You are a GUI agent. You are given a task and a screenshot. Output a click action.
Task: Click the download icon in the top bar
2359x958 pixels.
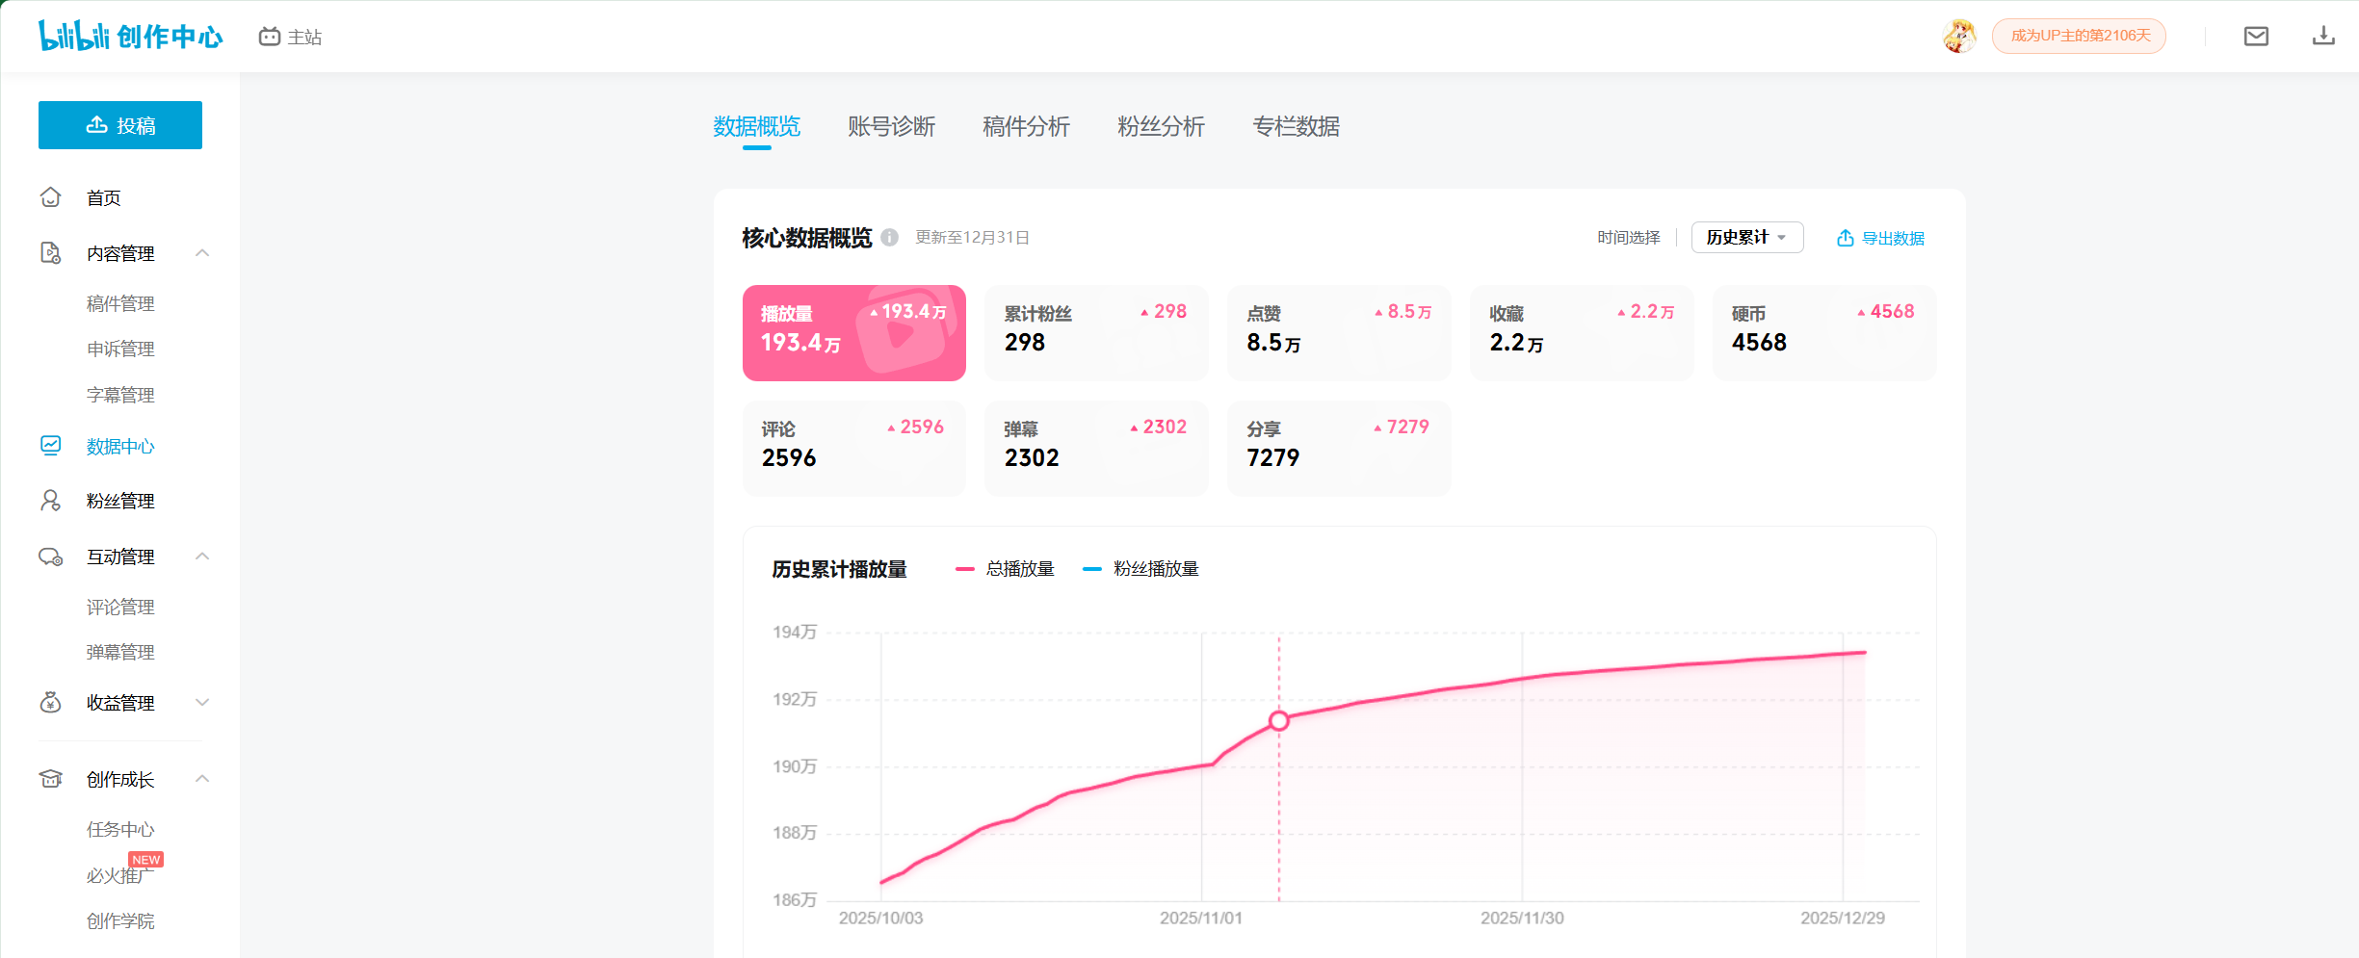point(2324,36)
